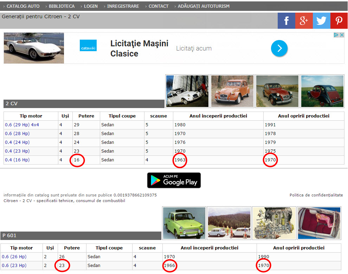The image size is (348, 274).
Task: Open engine link 0.6 (29 Hp) 4x4
Action: [22, 125]
